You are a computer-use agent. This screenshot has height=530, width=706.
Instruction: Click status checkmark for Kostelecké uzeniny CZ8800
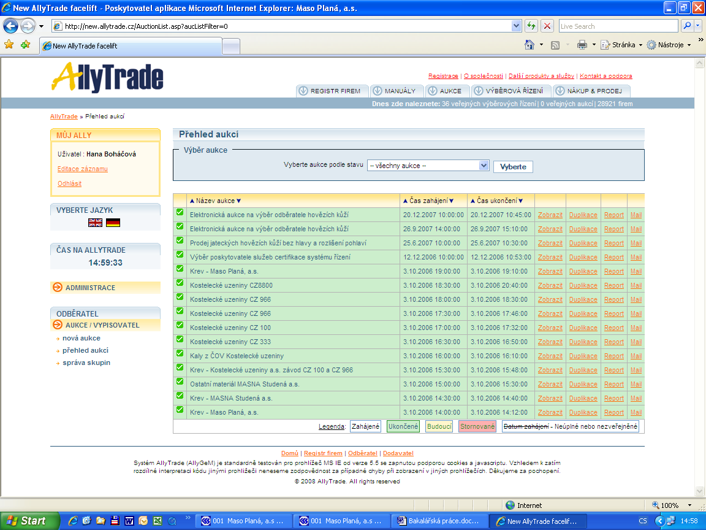click(180, 283)
